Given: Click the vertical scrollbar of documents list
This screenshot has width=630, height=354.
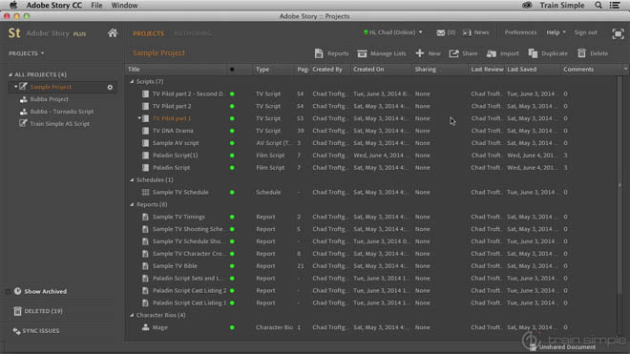Looking at the screenshot, I should 619,185.
